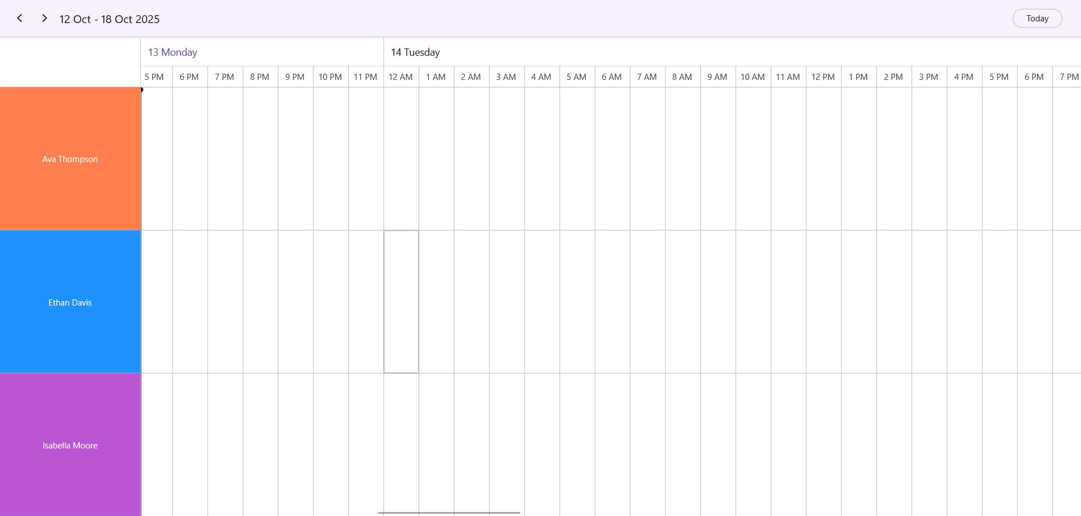Click the 7 PM column header on Tuesday

1070,77
